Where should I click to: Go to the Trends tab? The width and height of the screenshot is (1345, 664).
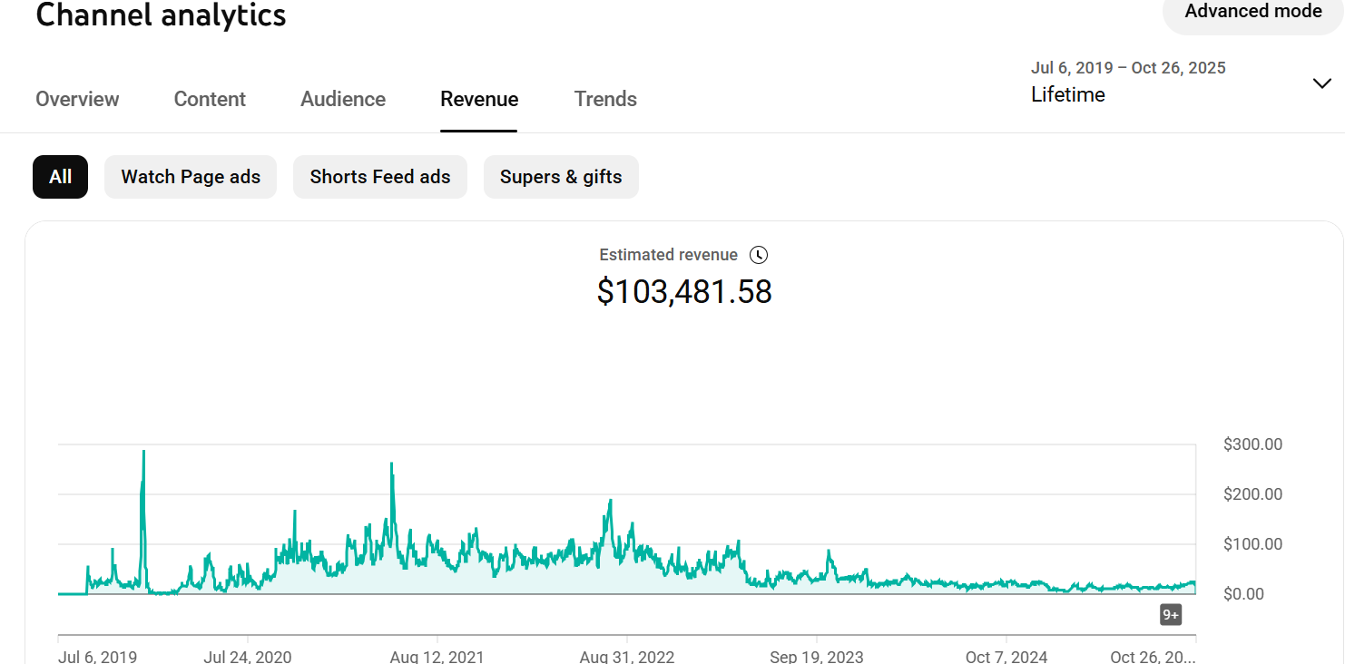(x=605, y=99)
